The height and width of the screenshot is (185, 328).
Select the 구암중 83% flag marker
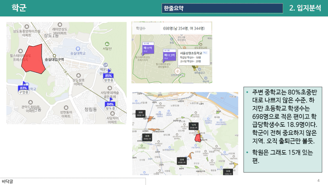tap(23, 88)
